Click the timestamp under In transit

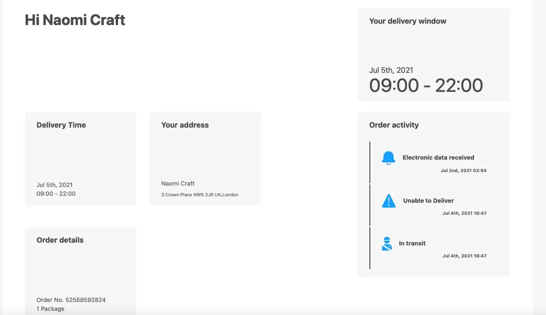(x=464, y=256)
